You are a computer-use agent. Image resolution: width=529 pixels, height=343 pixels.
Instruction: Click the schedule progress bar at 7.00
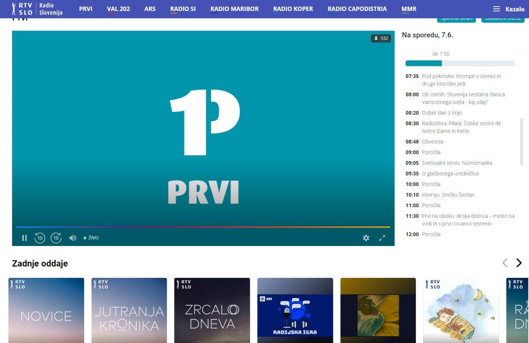tap(460, 63)
